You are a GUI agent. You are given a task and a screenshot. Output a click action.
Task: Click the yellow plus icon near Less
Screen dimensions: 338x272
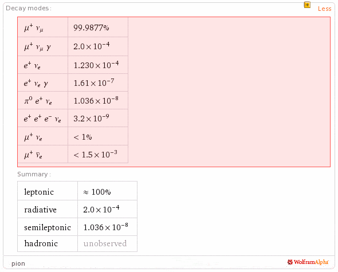(x=307, y=5)
